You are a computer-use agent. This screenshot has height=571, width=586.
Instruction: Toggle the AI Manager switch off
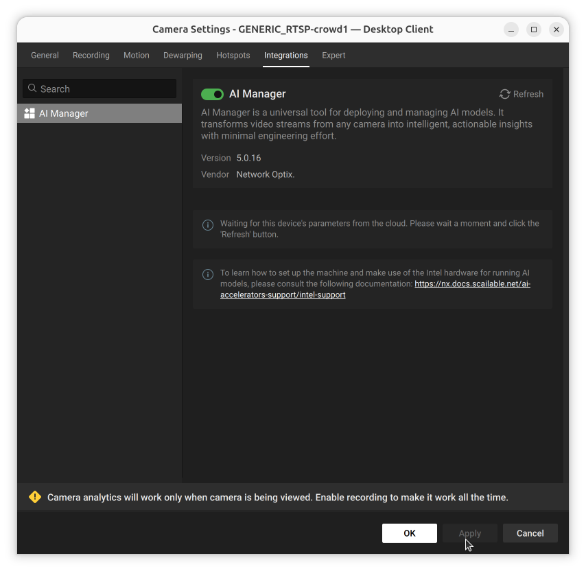coord(212,94)
